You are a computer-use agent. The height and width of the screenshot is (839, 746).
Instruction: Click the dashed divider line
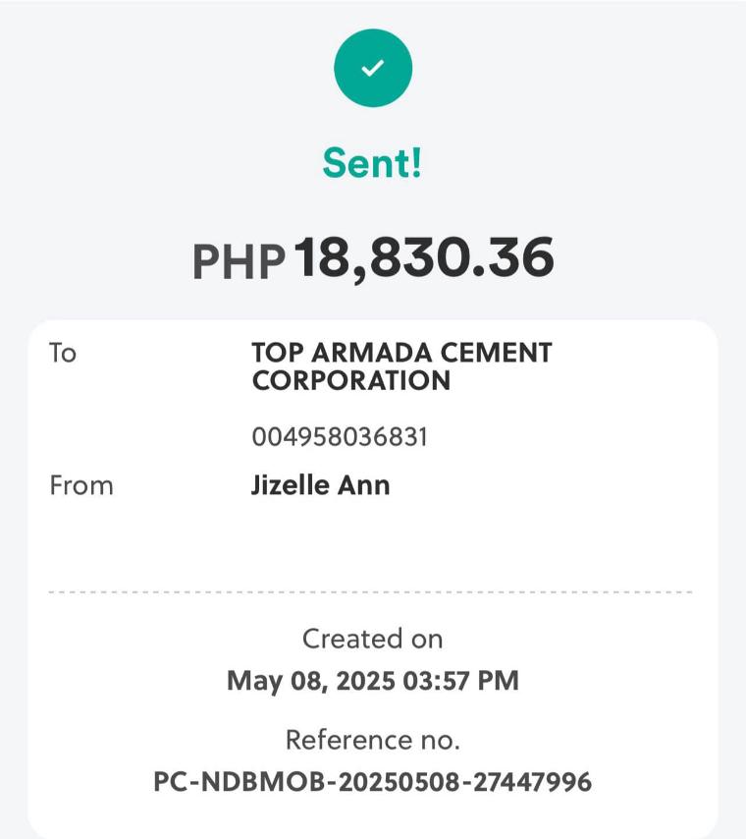pos(371,592)
